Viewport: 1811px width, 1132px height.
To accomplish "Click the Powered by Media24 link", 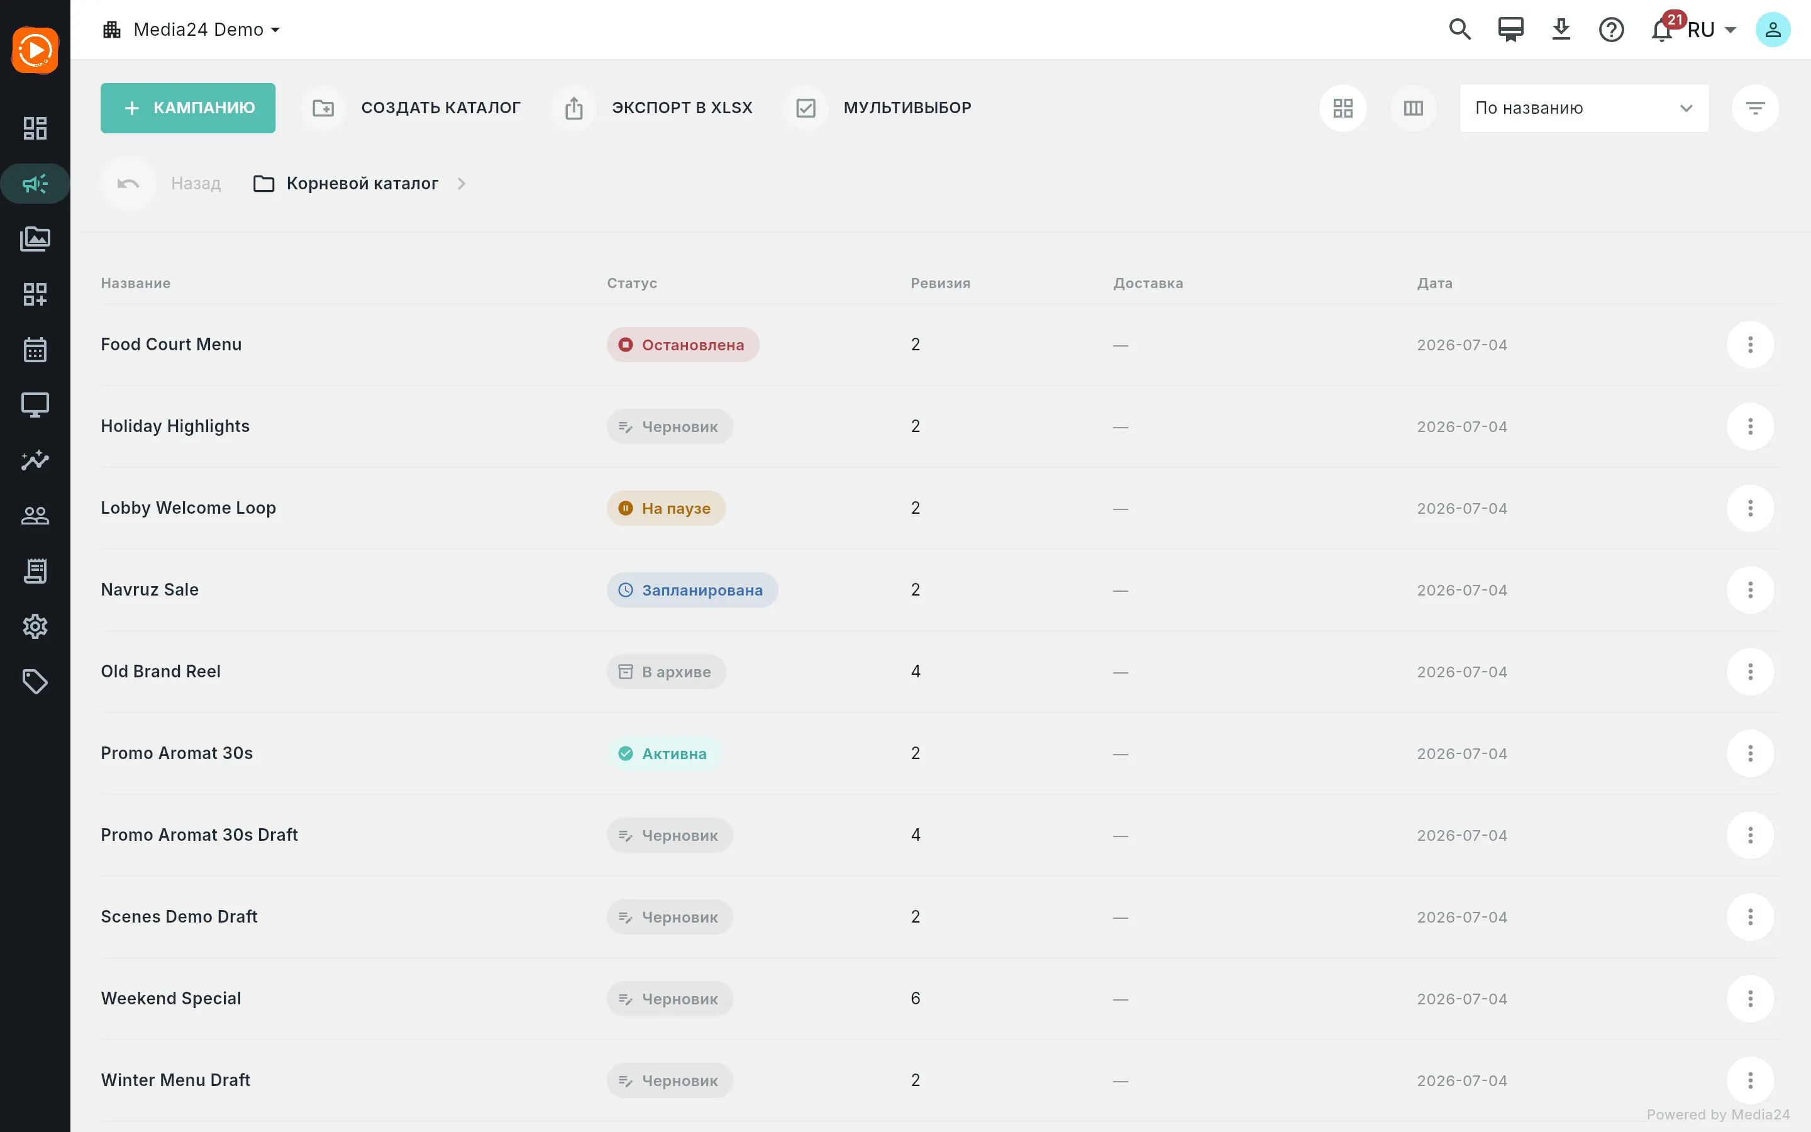I will 1718,1115.
